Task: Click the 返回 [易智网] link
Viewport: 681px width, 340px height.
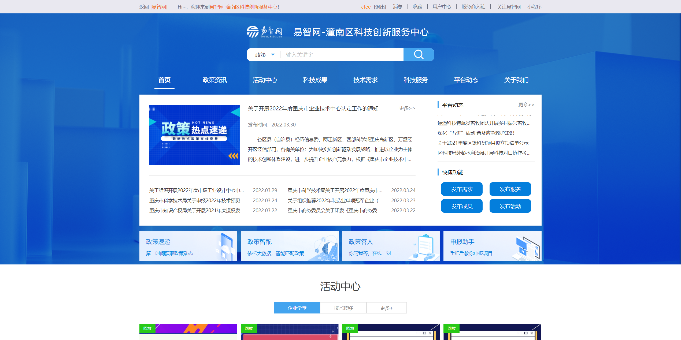Action: click(x=153, y=7)
